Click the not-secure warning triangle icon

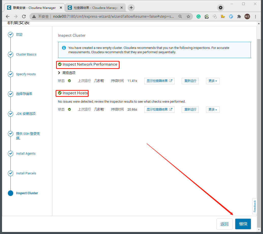tap(34, 16)
